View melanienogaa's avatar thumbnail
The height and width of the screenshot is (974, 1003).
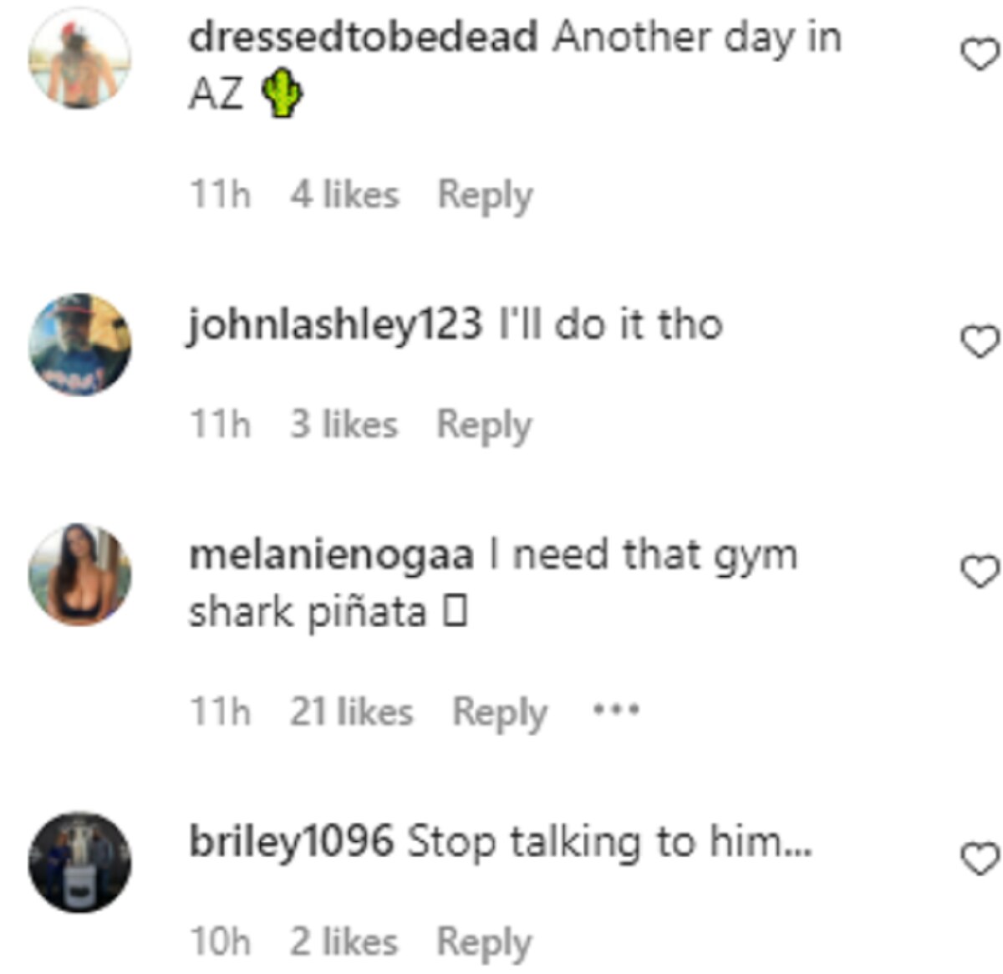pos(79,574)
